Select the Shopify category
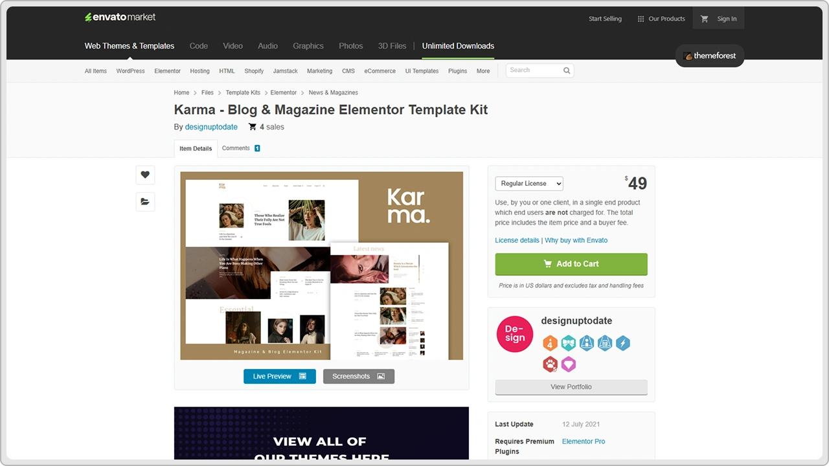The height and width of the screenshot is (466, 829). pos(254,71)
